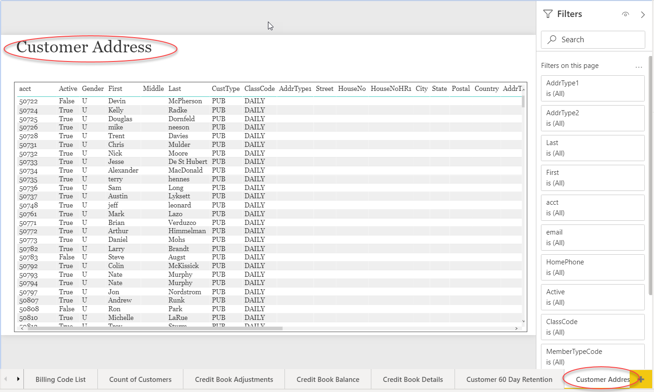
Task: Expand the AddrType1 filter card
Action: (x=593, y=88)
